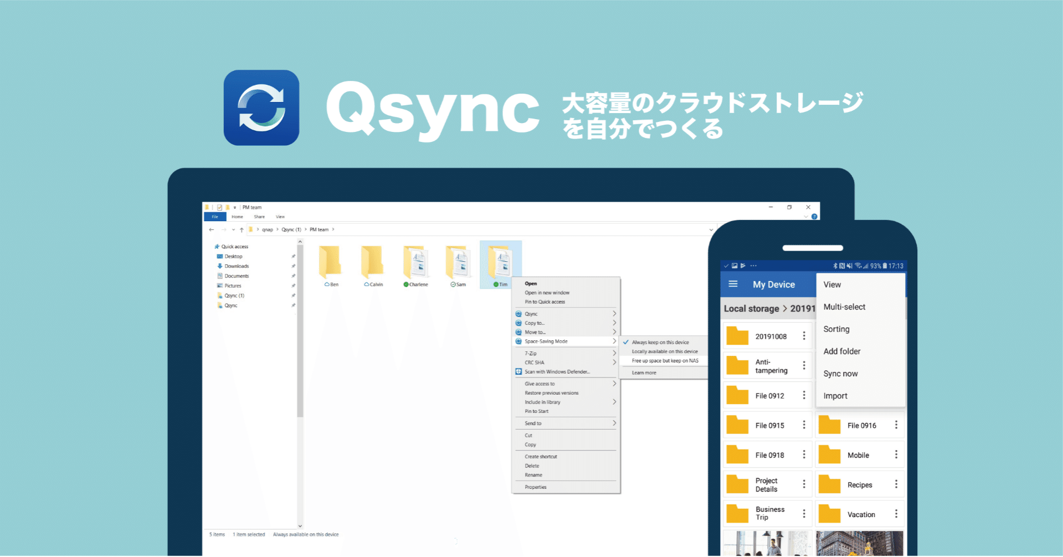Select Free up space but keep on NAS
This screenshot has width=1063, height=557.
[x=665, y=360]
